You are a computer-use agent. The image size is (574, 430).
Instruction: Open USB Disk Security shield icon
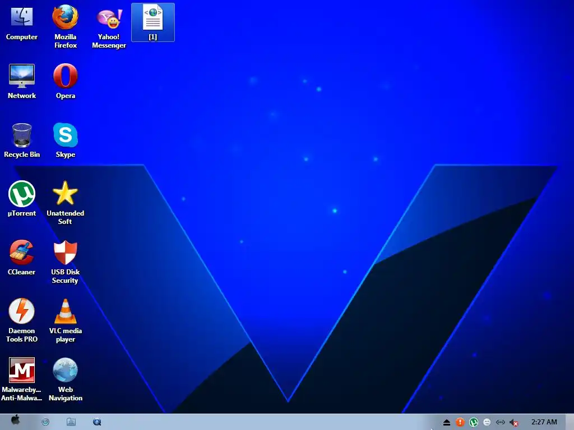pos(65,262)
